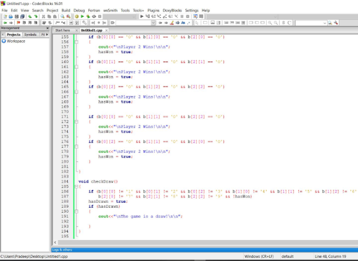
Task: Toggle Match case 'Aa' search option
Action: tap(183, 23)
